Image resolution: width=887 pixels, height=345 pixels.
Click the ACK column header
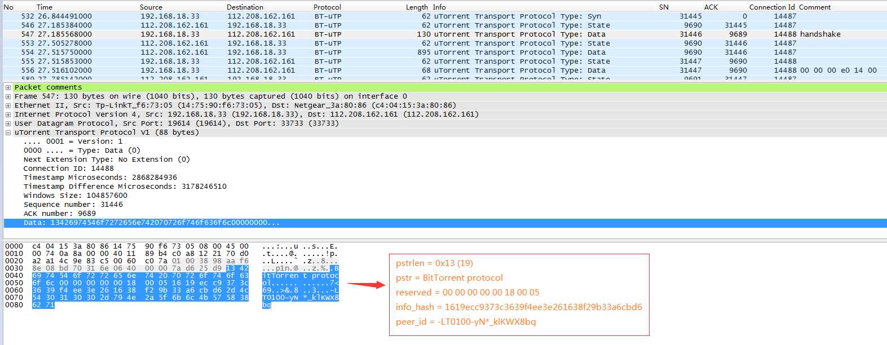711,7
